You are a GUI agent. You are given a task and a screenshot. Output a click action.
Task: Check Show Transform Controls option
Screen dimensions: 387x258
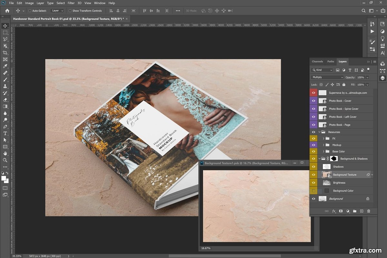click(x=70, y=11)
